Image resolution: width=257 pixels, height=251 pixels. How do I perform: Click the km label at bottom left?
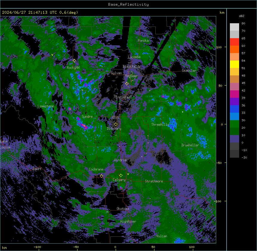[4, 247]
